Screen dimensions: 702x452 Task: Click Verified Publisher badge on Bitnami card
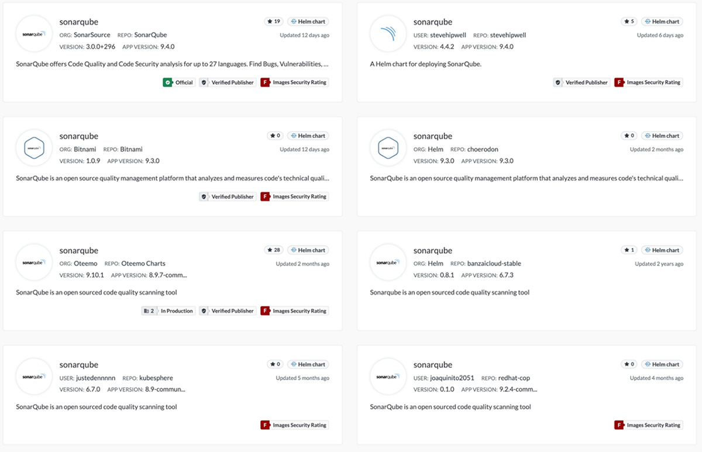pos(228,196)
